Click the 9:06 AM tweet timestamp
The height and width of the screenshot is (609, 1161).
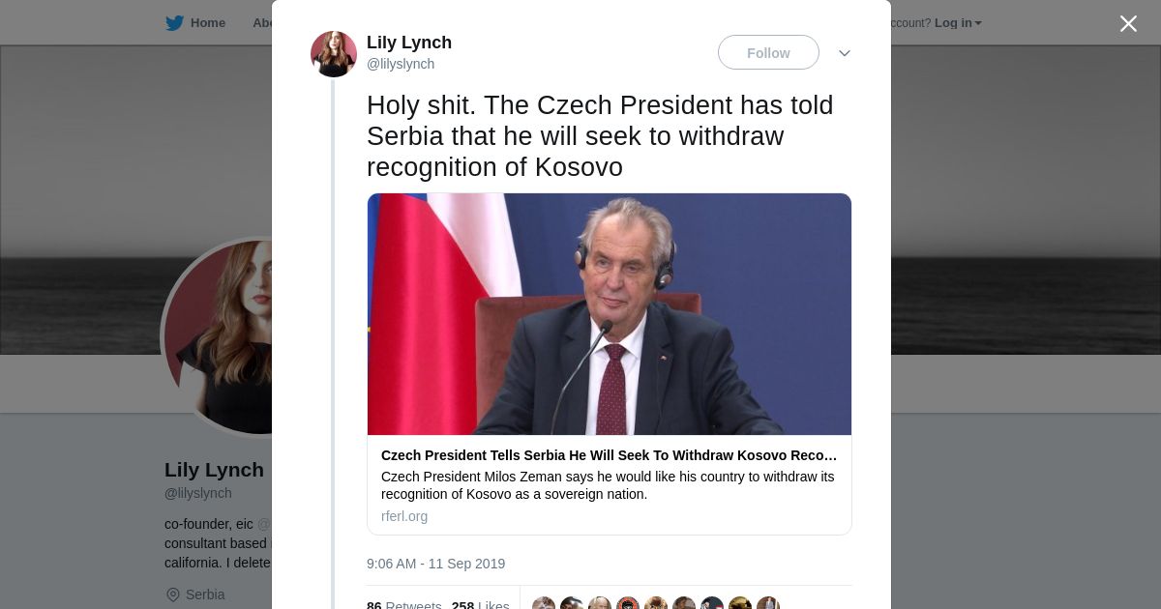[435, 564]
